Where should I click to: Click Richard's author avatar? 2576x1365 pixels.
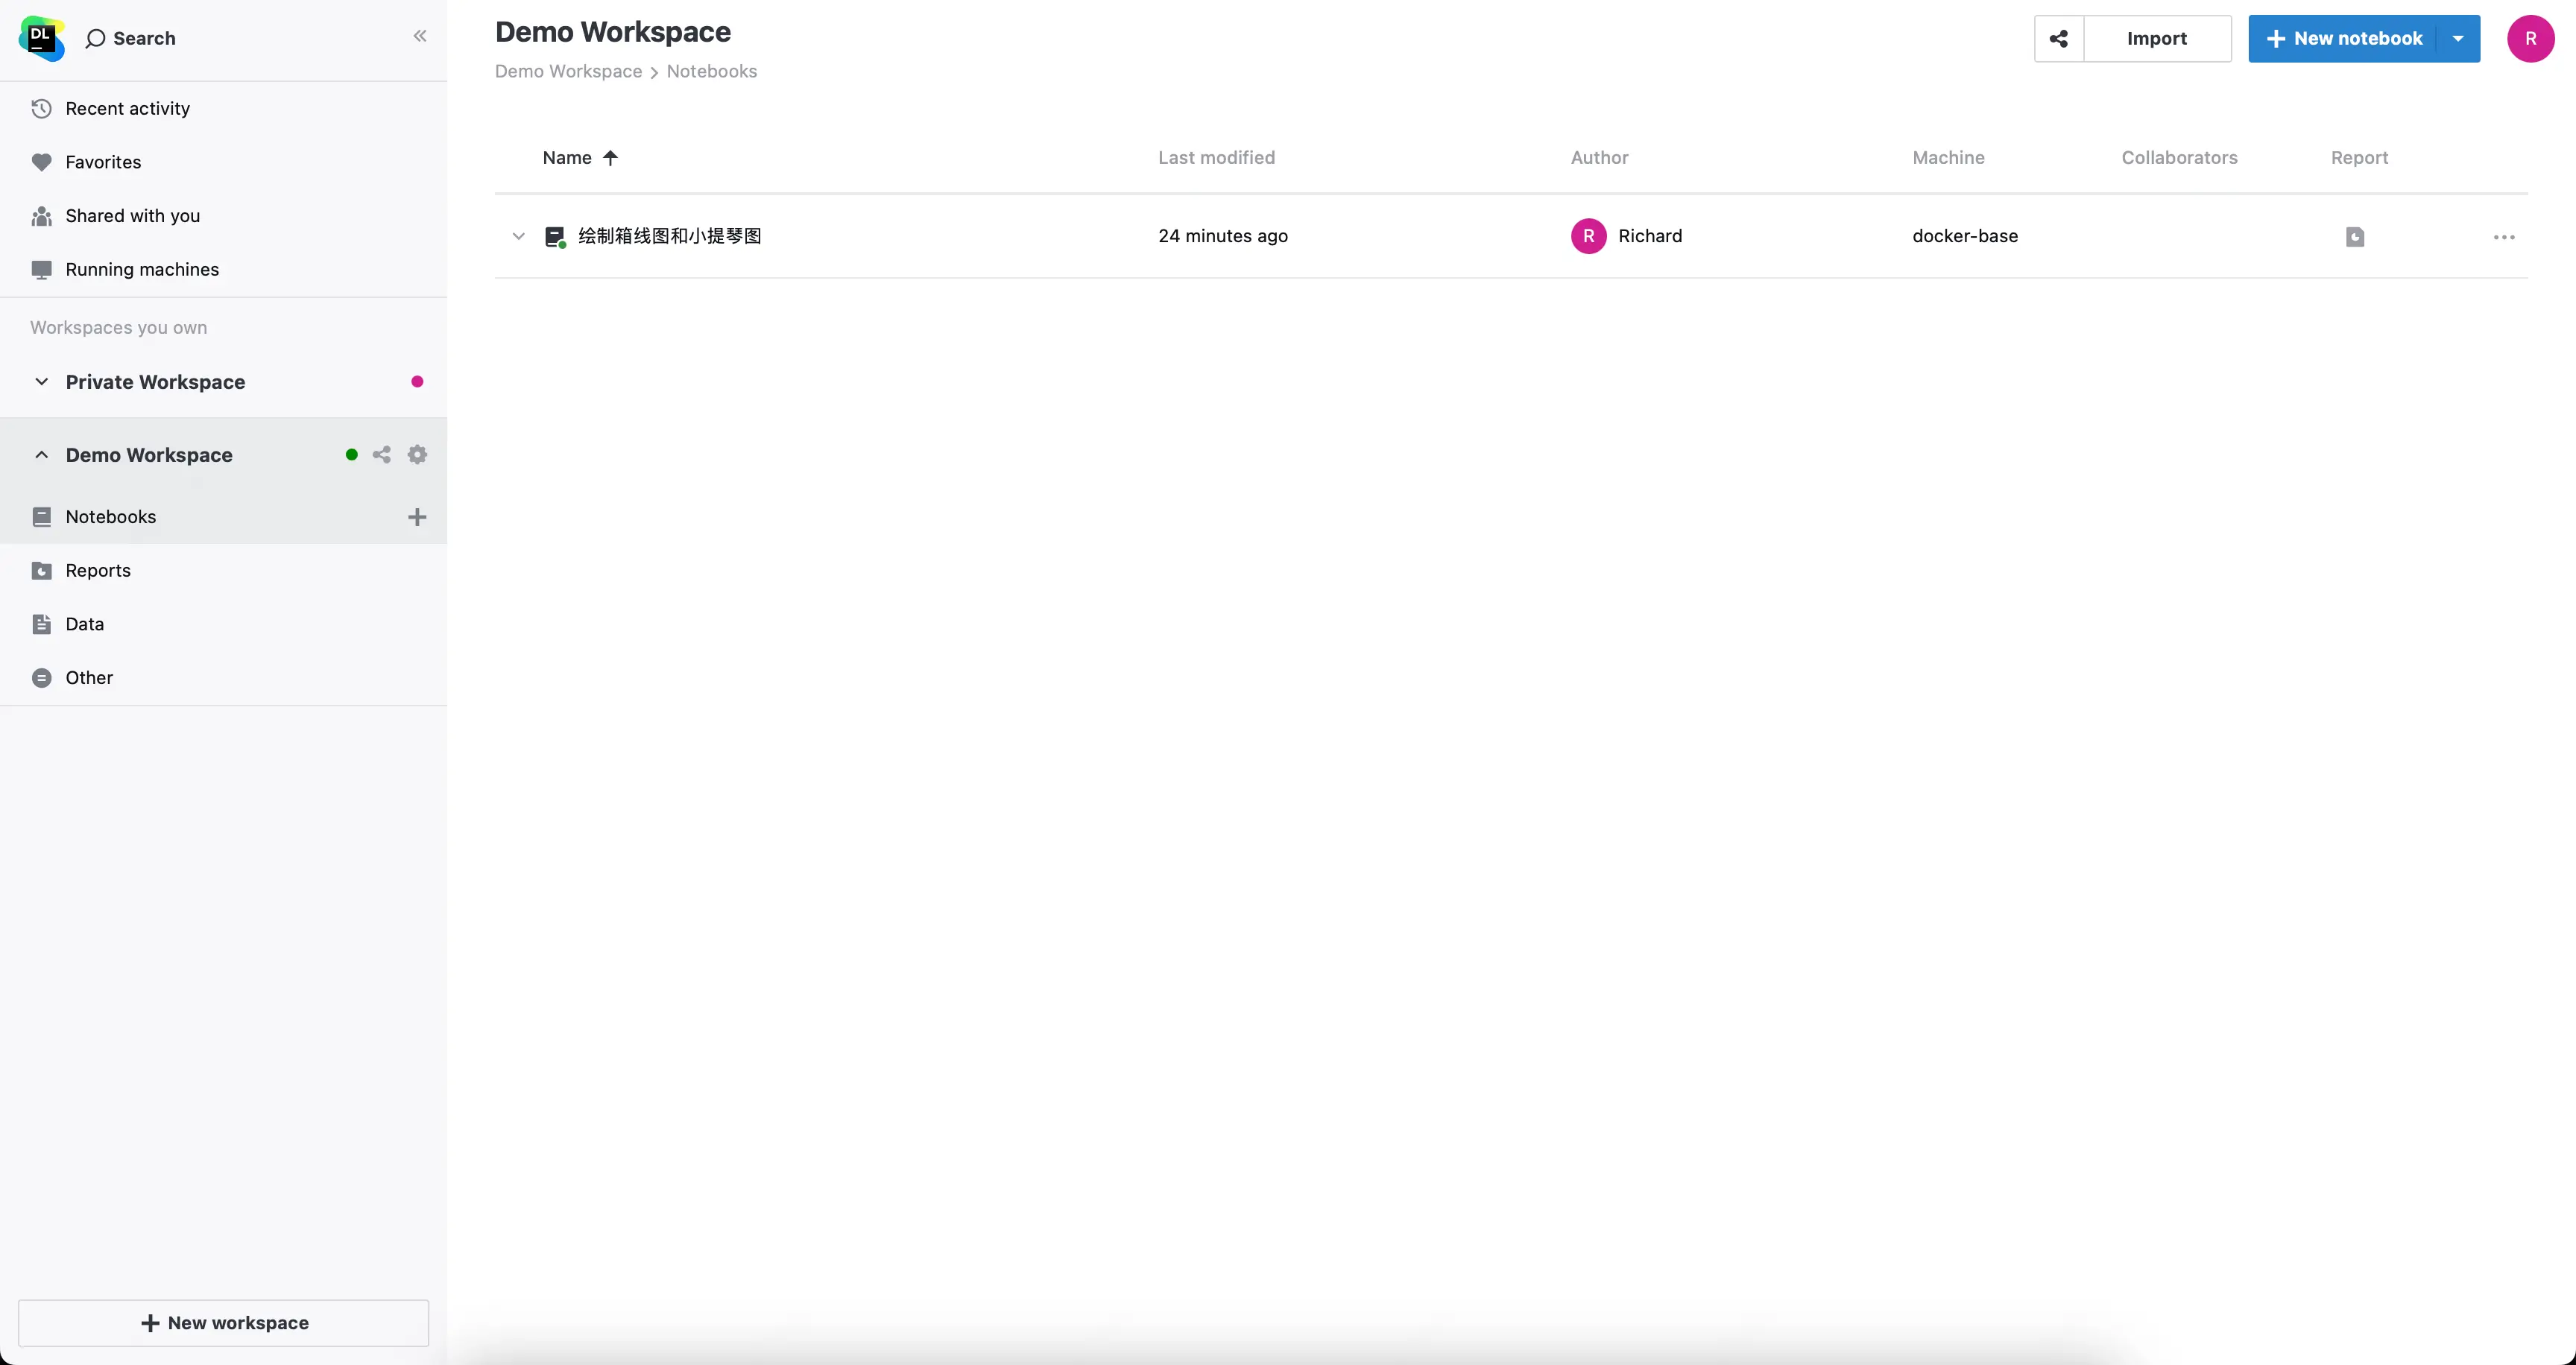[x=1588, y=237]
